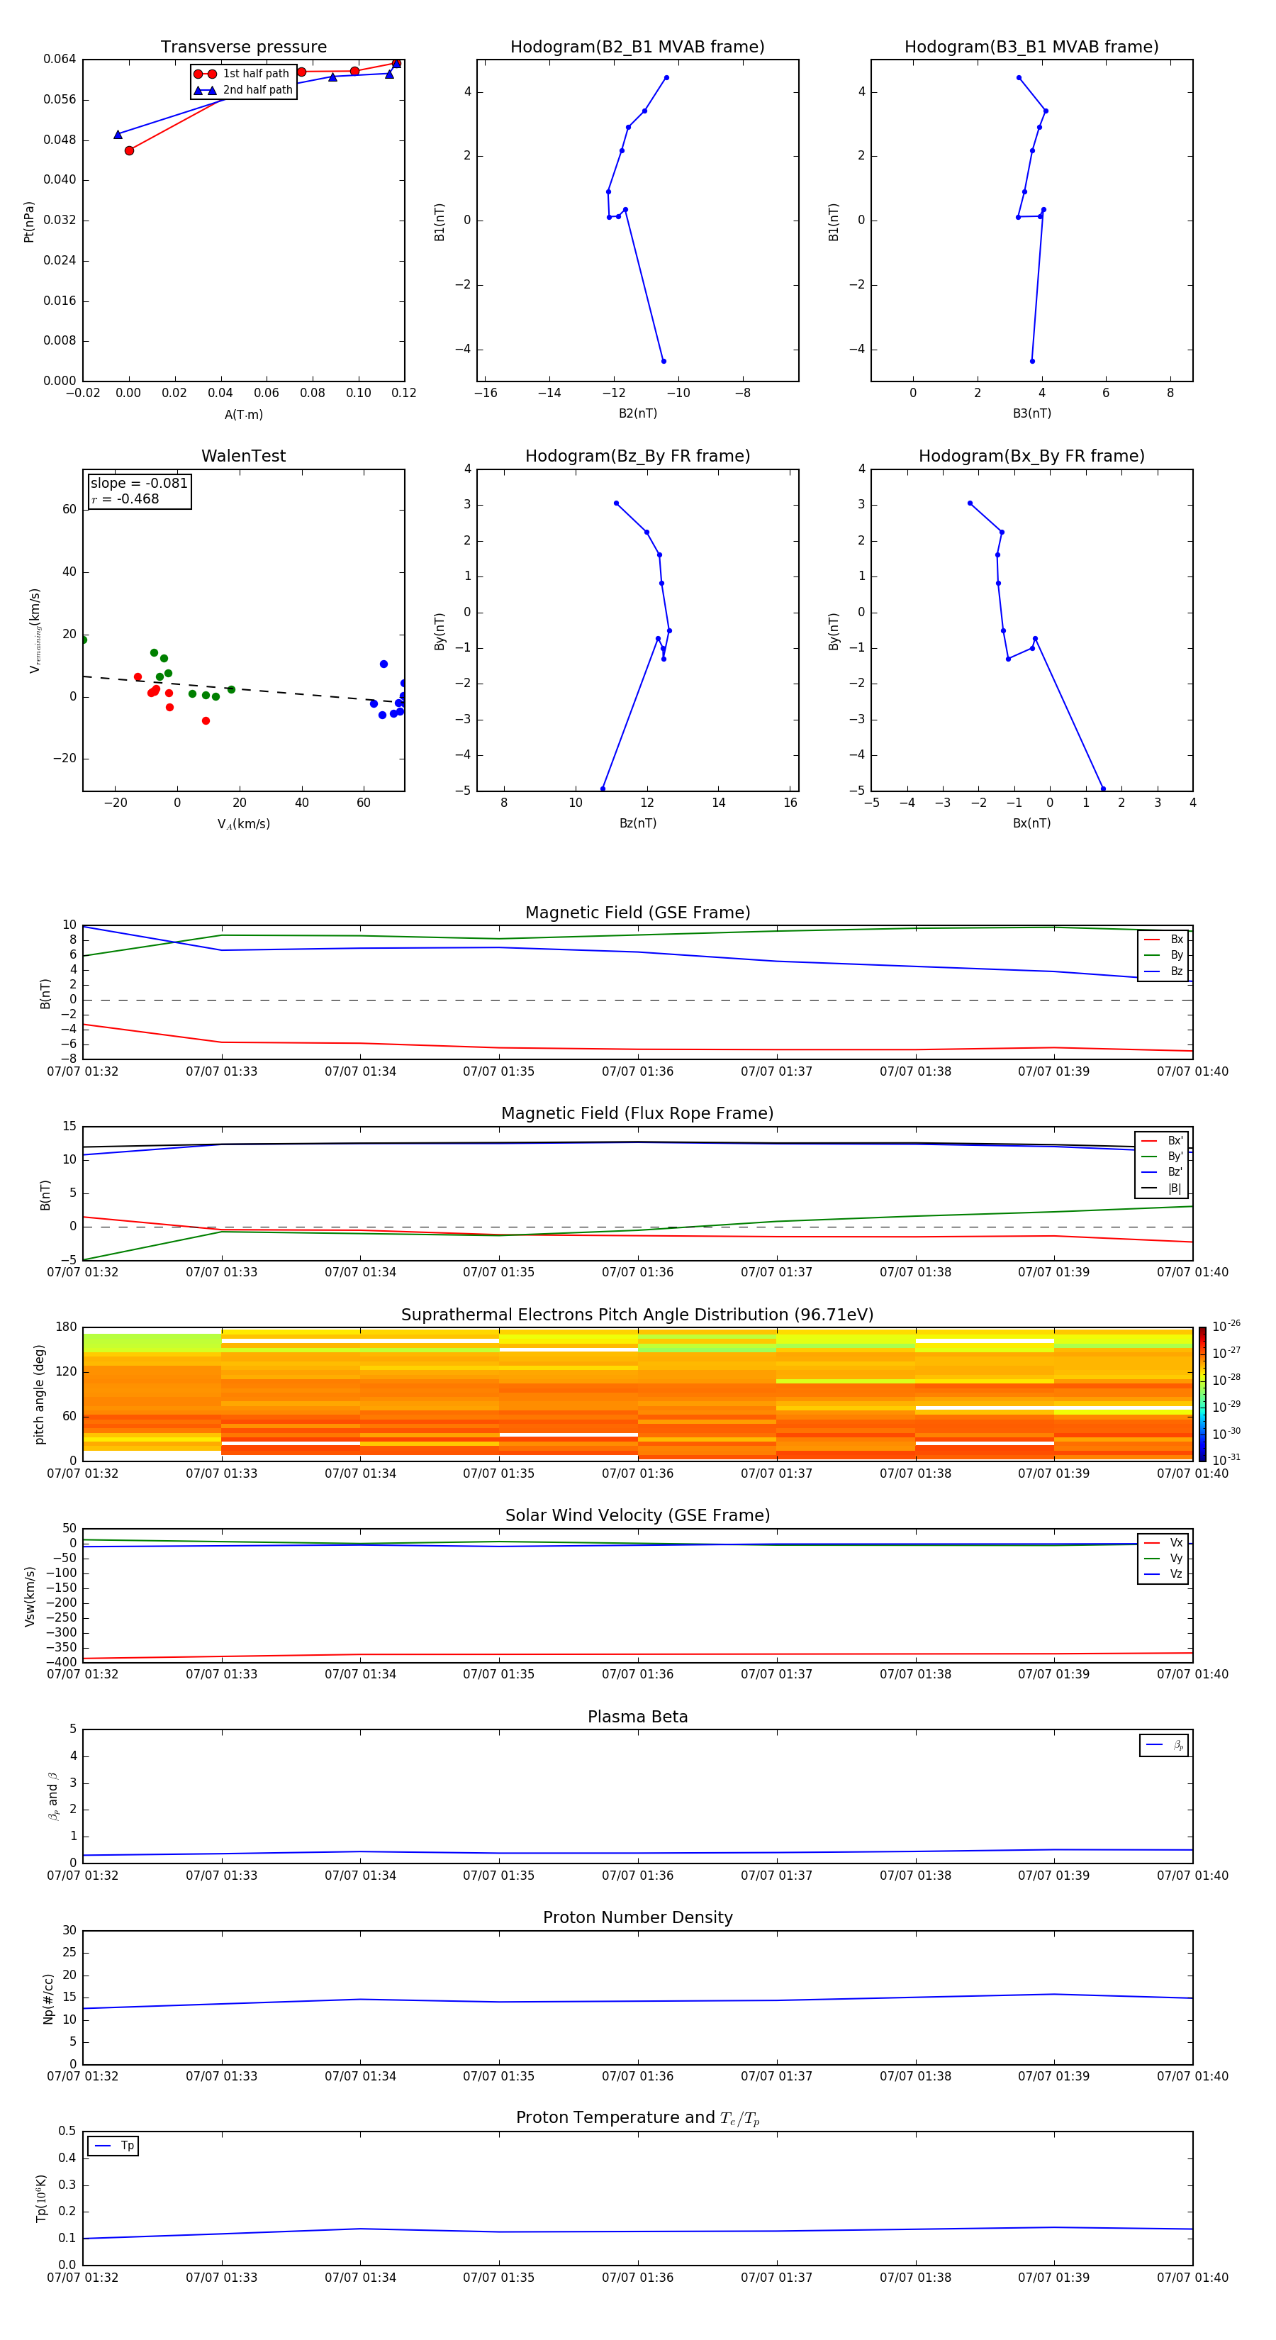Click the 'Magnetic Field (GSE Frame)' title
1276x2340 pixels.
(637, 913)
